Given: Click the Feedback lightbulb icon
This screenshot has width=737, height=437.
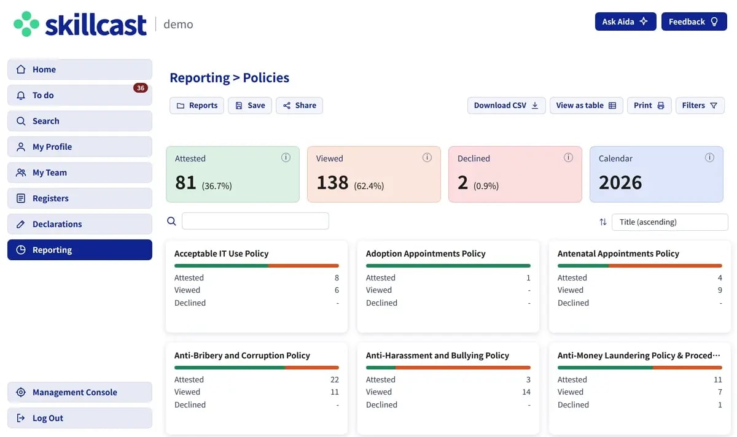Looking at the screenshot, I should (x=714, y=21).
